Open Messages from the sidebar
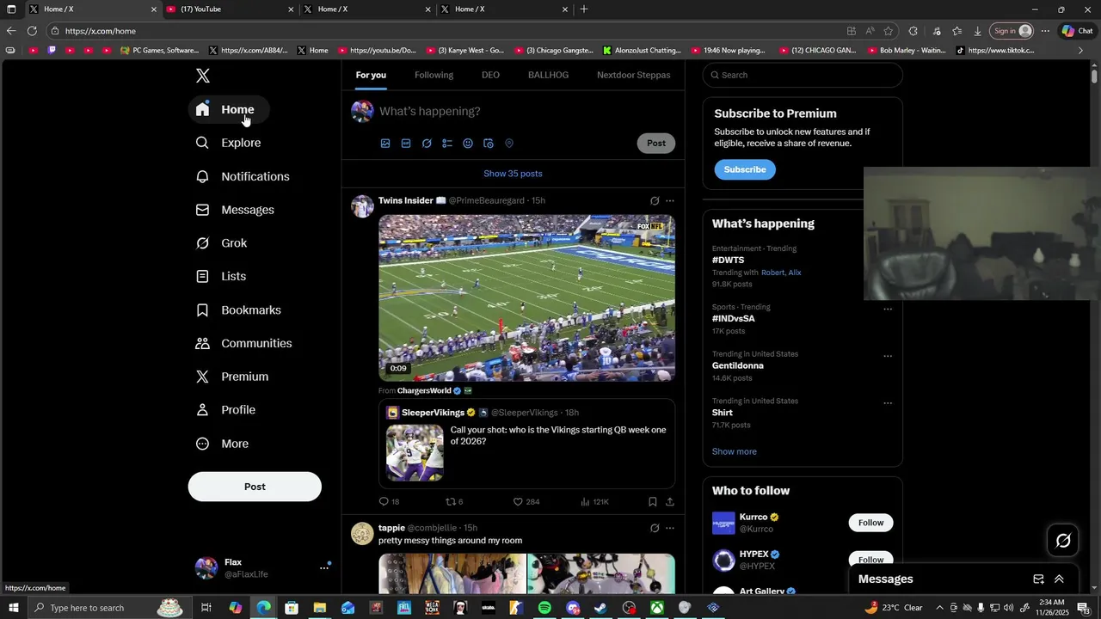 pyautogui.click(x=235, y=210)
